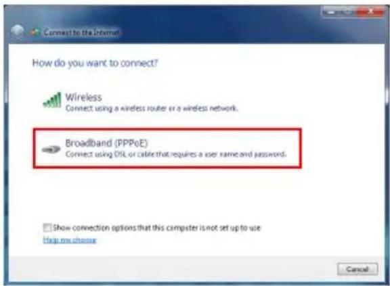Click the DSL or cable description text

[176, 154]
